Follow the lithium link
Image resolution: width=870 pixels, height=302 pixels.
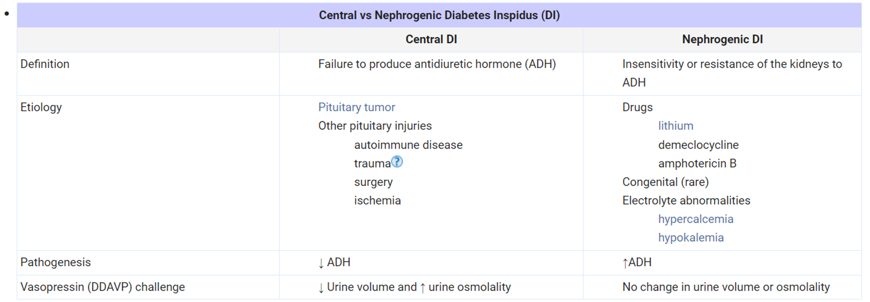click(675, 126)
